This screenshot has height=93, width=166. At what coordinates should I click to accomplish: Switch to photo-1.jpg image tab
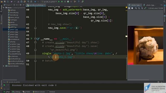tap(134, 5)
